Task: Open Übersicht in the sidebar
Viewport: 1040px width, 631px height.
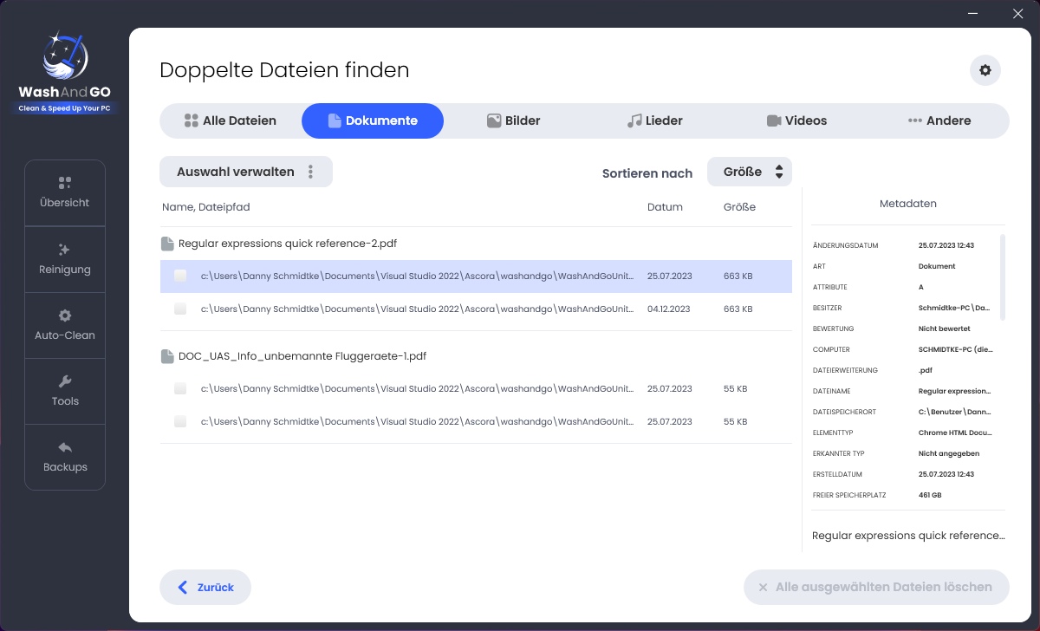Action: point(65,193)
